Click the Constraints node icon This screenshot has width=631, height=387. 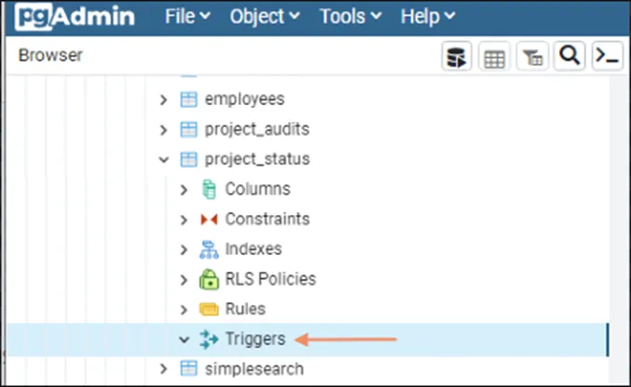coord(210,220)
